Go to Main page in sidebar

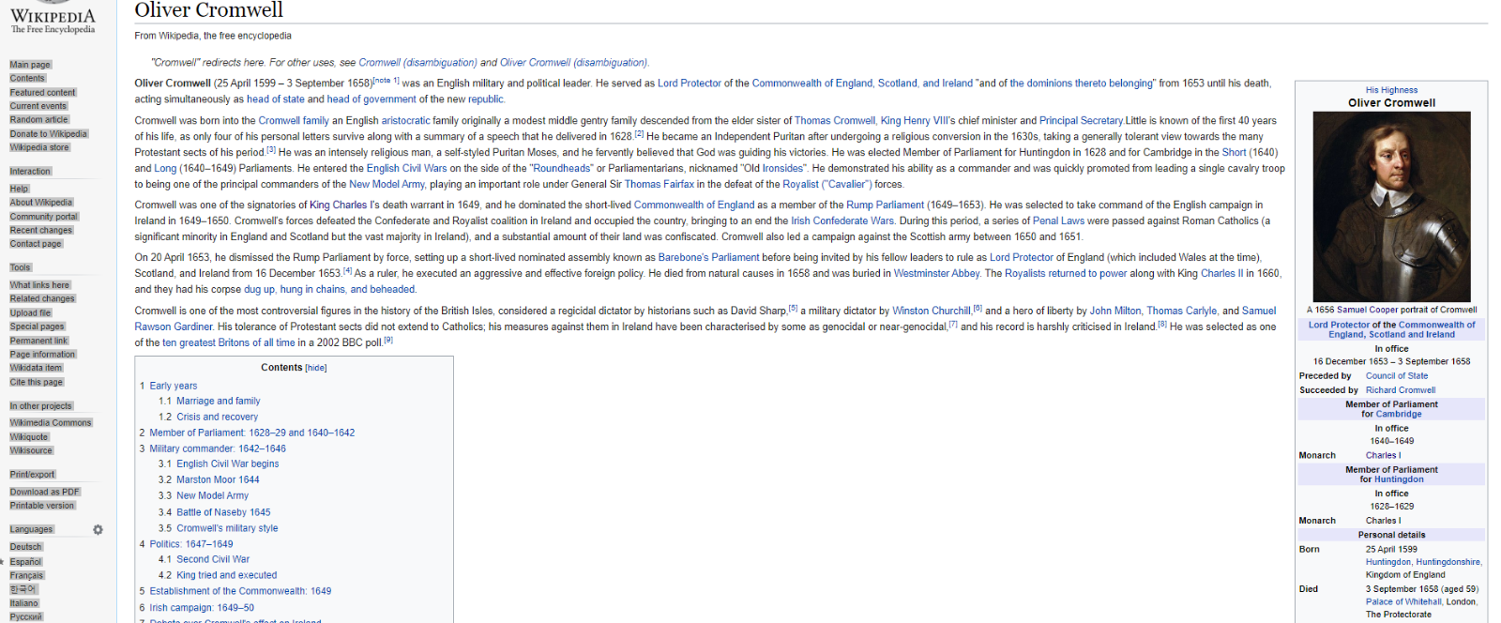pos(30,65)
